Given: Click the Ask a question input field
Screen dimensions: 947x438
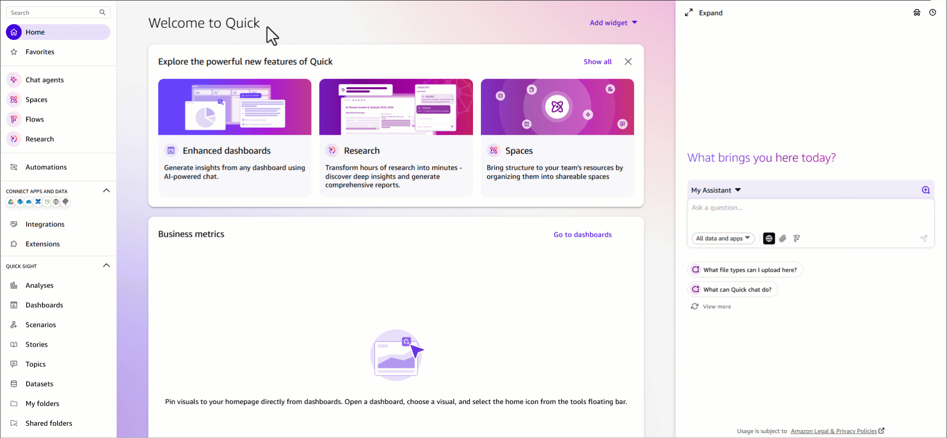Looking at the screenshot, I should pos(809,213).
